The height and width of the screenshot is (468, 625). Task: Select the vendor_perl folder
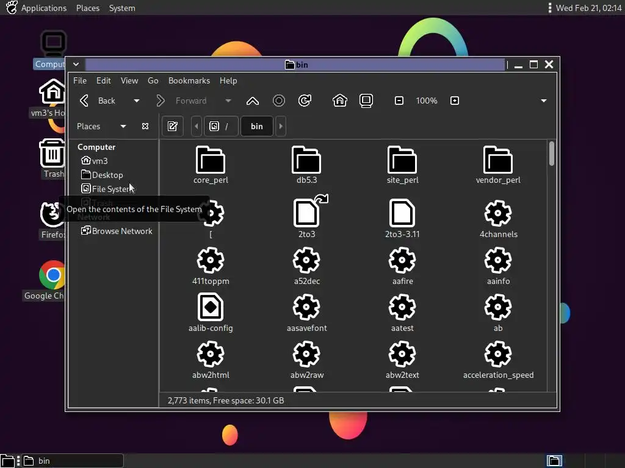pyautogui.click(x=498, y=165)
